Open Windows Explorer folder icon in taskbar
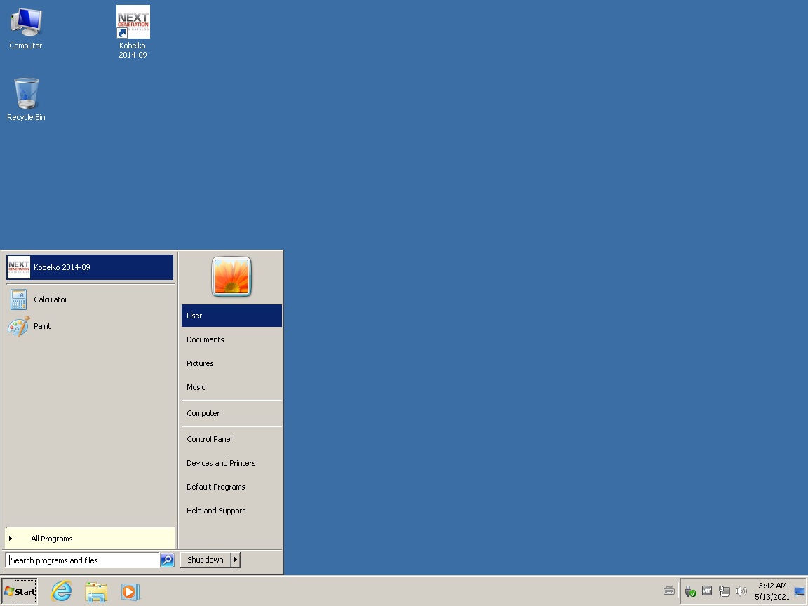The height and width of the screenshot is (606, 808). [x=96, y=591]
